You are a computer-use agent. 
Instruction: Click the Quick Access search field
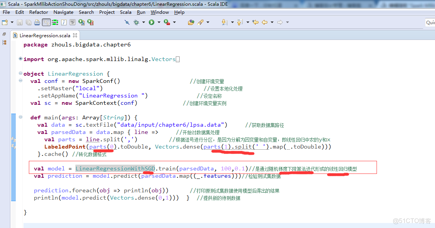[430, 22]
